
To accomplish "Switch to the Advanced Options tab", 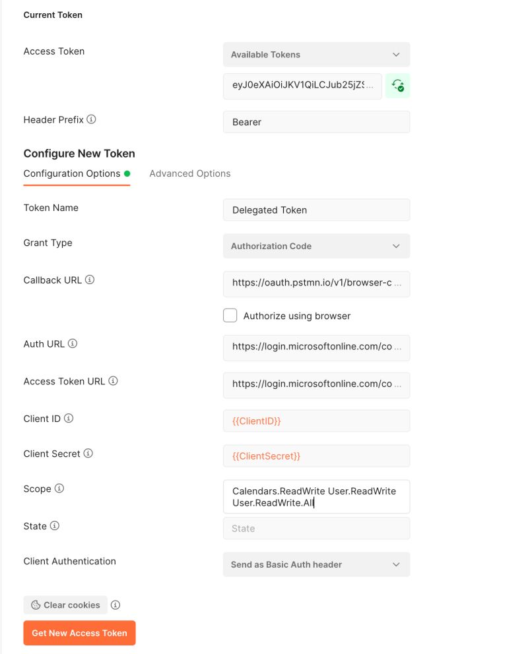I will point(191,173).
